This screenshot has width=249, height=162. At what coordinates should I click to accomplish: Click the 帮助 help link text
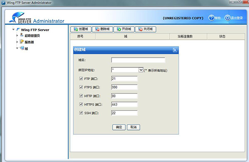pos(218,18)
